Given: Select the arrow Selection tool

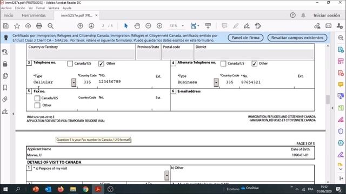Looking at the screenshot, I should tap(126, 26).
